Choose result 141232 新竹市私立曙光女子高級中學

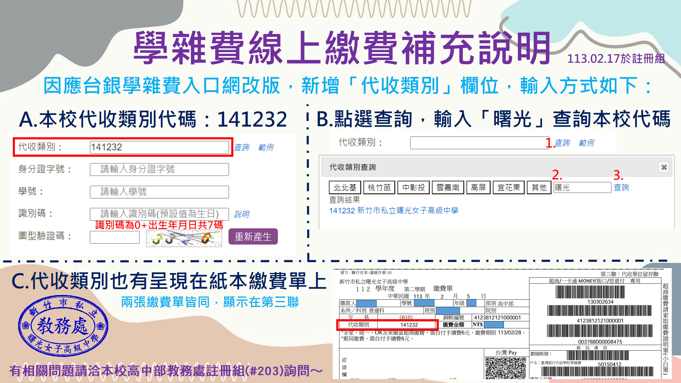point(394,211)
